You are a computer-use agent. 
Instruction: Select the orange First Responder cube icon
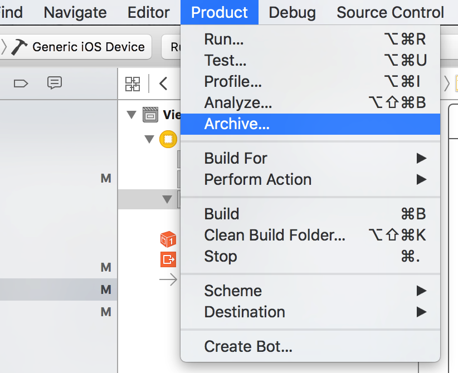click(x=168, y=240)
